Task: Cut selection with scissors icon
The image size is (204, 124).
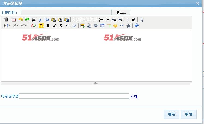Action: click(40, 20)
